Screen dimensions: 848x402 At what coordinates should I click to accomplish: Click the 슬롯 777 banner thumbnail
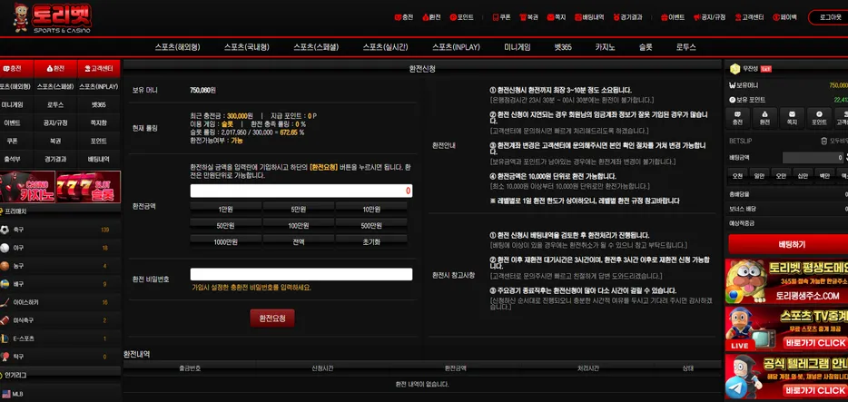tap(89, 187)
